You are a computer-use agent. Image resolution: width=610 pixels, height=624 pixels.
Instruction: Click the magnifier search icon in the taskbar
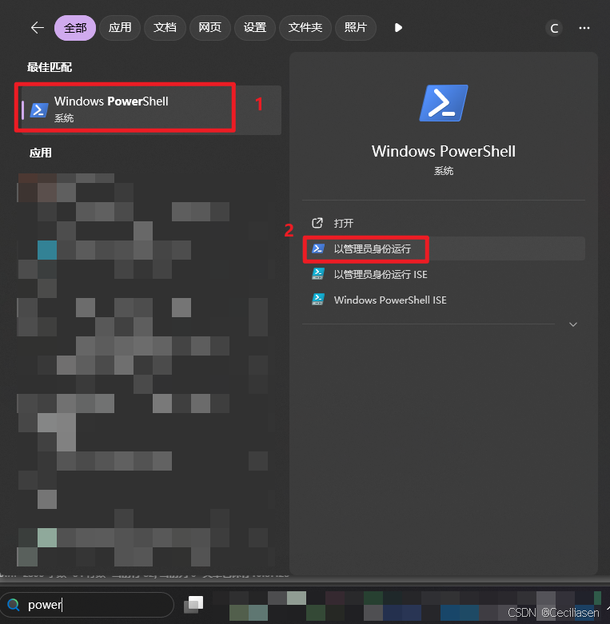[14, 605]
